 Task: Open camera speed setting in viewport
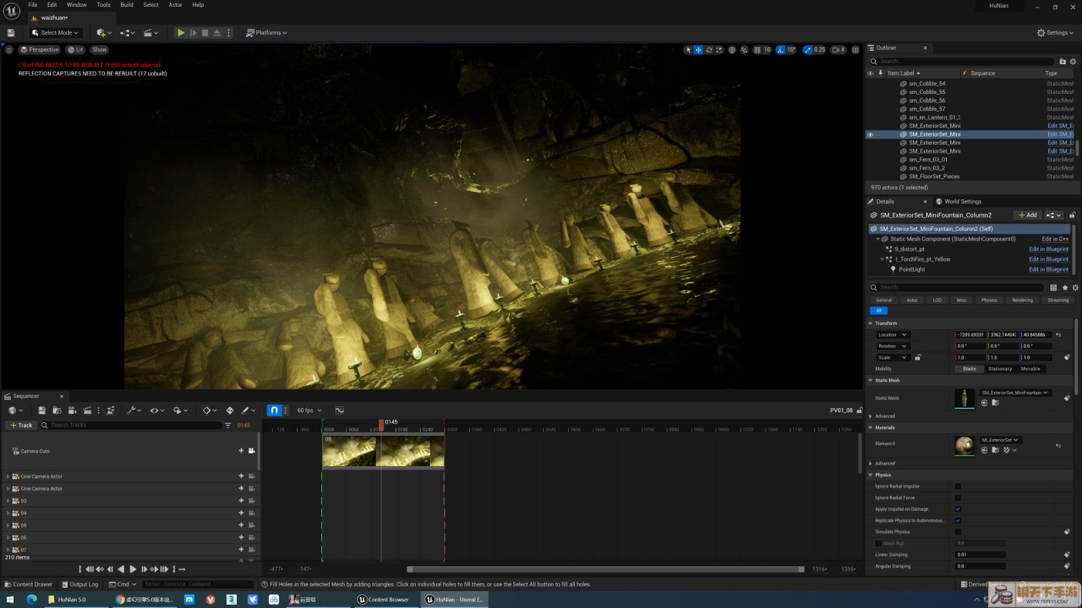click(x=839, y=49)
